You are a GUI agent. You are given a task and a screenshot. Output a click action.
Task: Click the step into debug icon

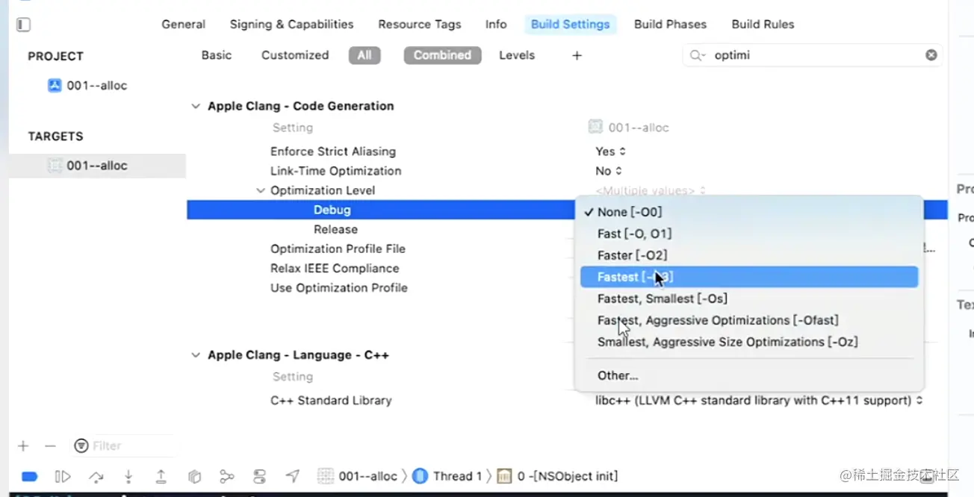[x=128, y=476]
